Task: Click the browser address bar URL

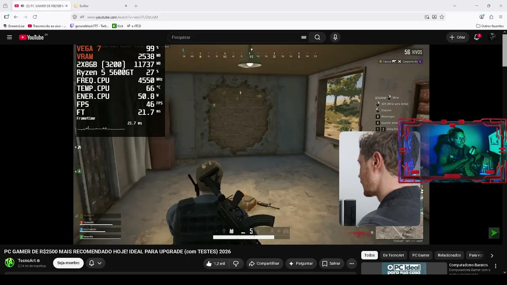Action: [122, 17]
